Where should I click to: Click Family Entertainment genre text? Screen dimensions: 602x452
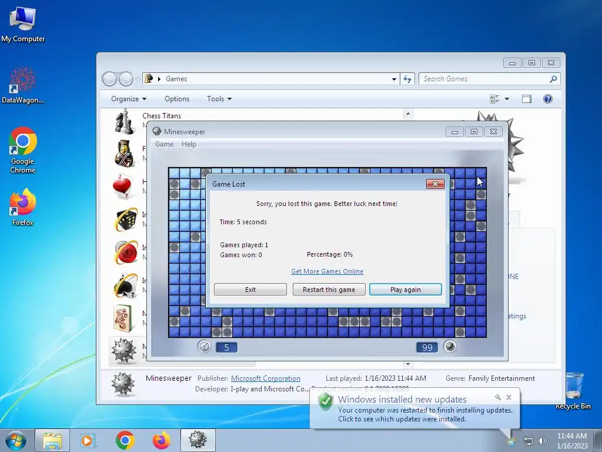point(501,378)
